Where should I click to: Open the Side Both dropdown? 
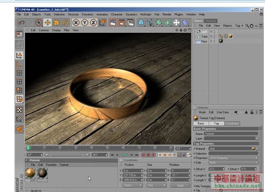point(233,163)
